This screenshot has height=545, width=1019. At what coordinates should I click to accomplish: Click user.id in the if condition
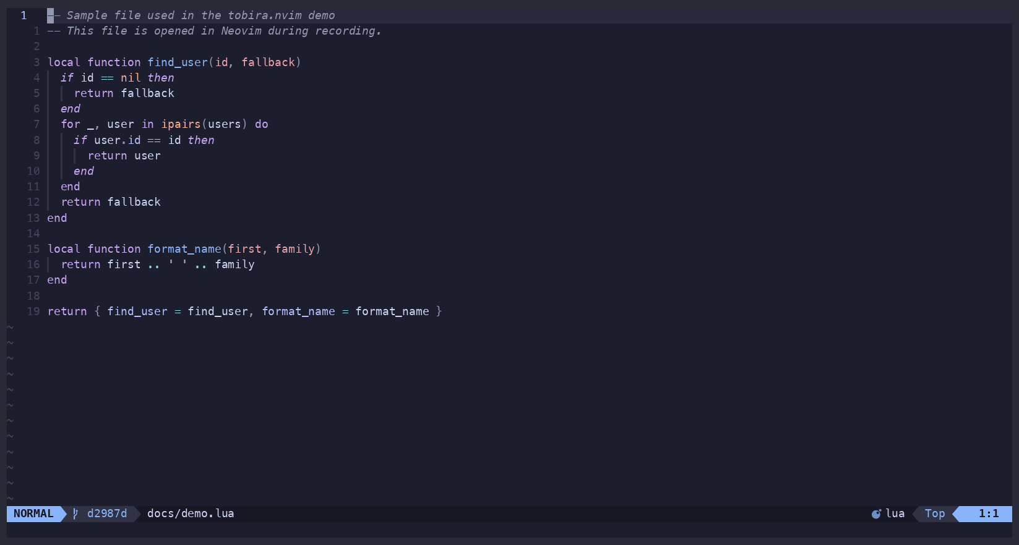coord(118,140)
